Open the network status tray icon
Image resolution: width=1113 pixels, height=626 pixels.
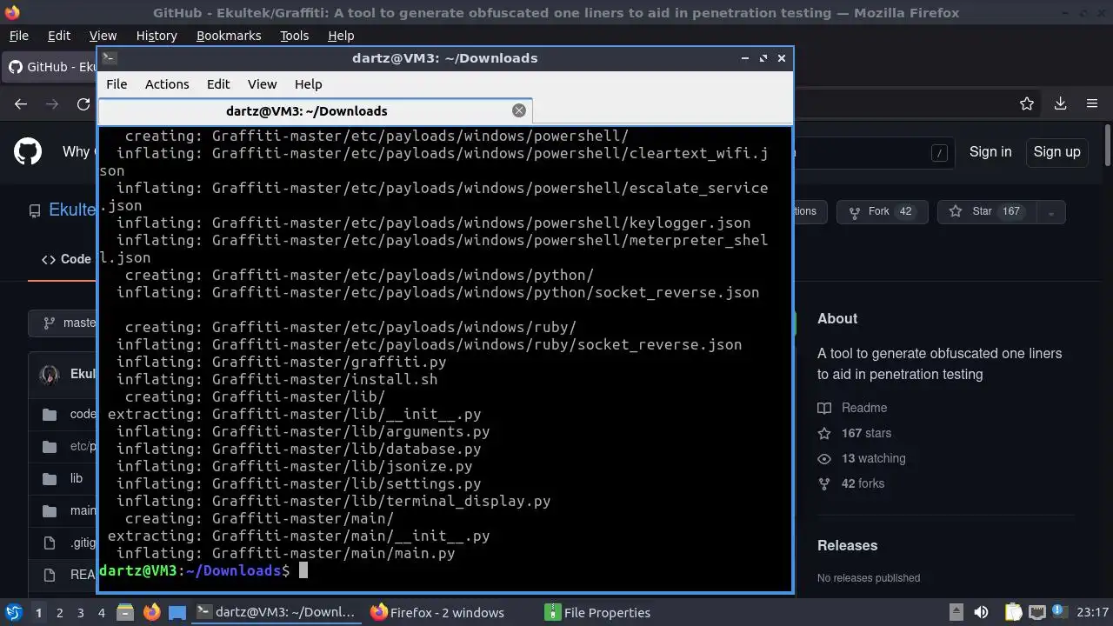(x=1036, y=613)
